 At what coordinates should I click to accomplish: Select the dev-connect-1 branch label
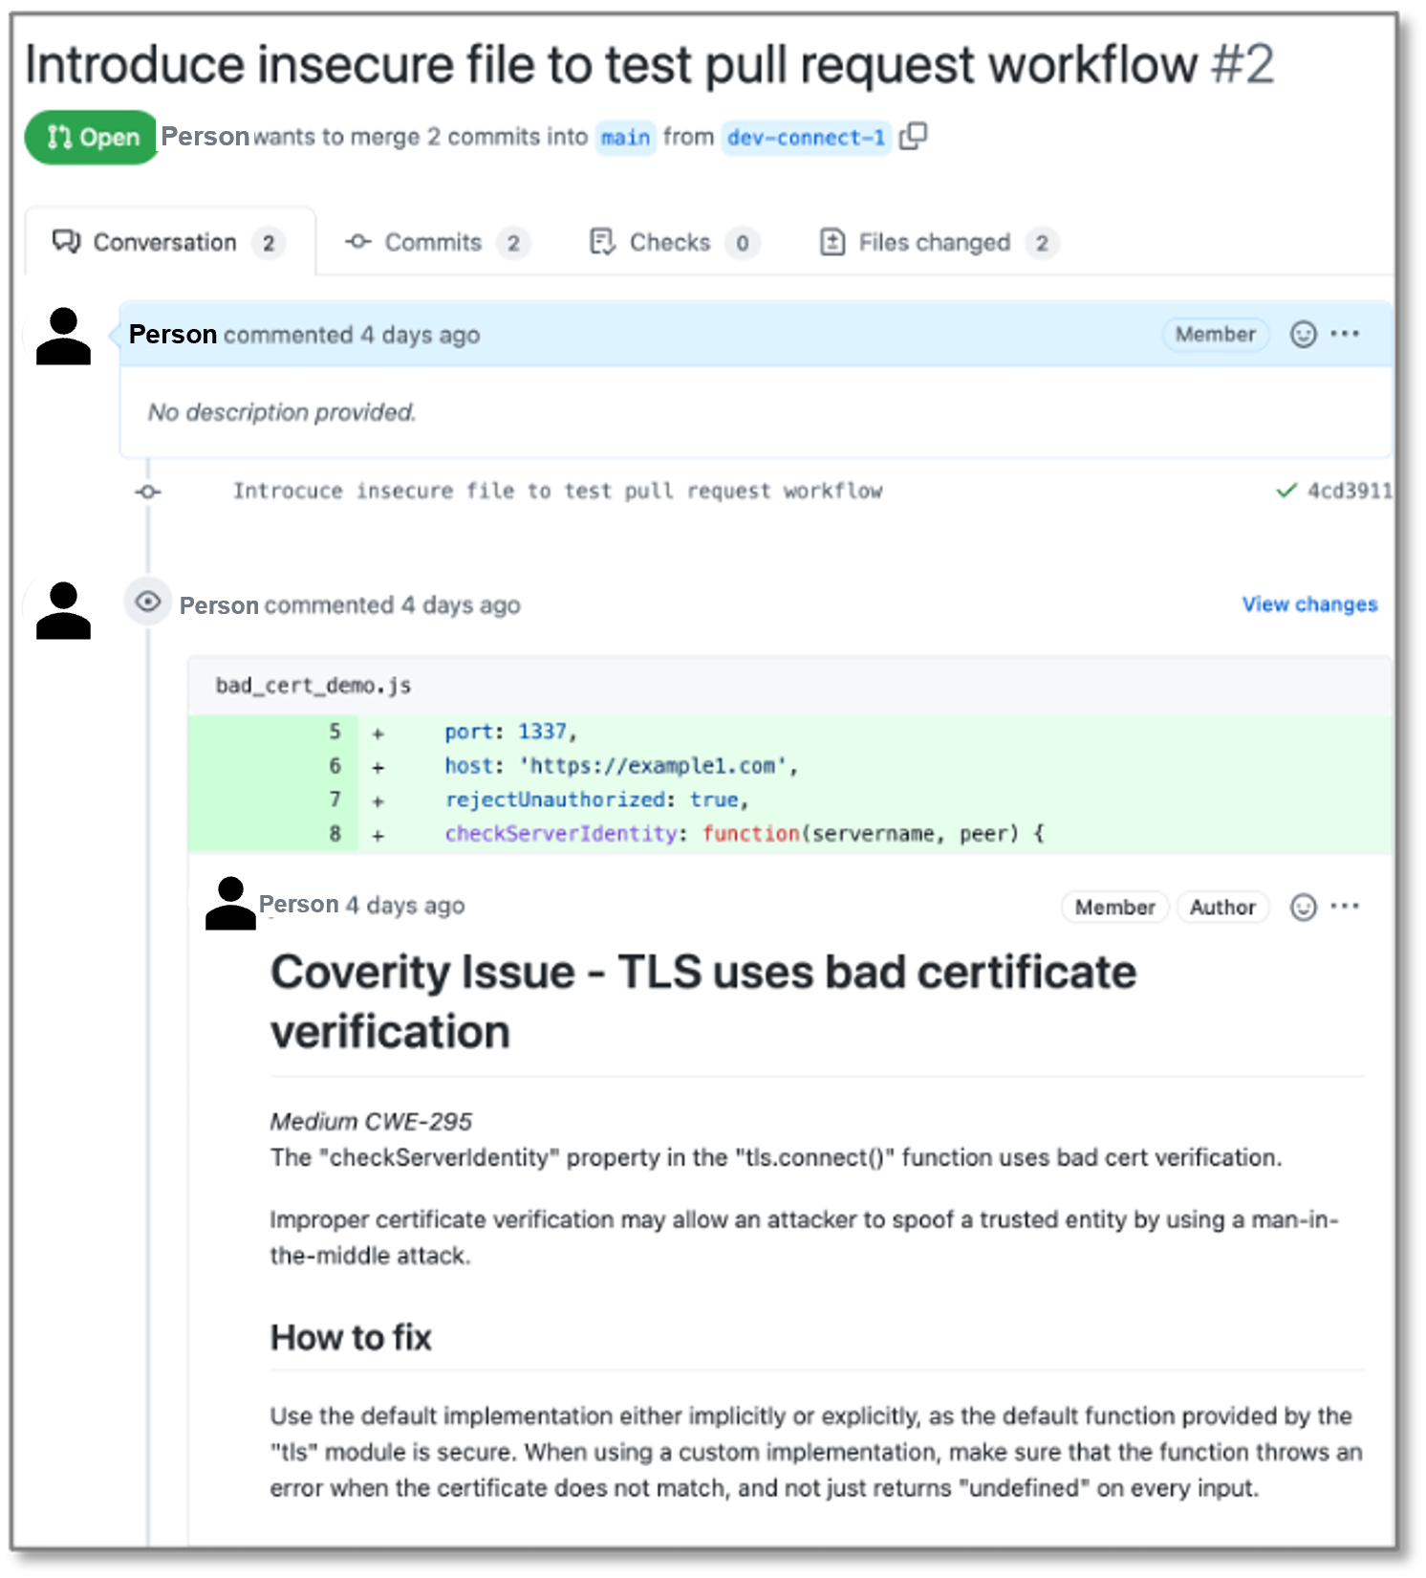pyautogui.click(x=806, y=137)
